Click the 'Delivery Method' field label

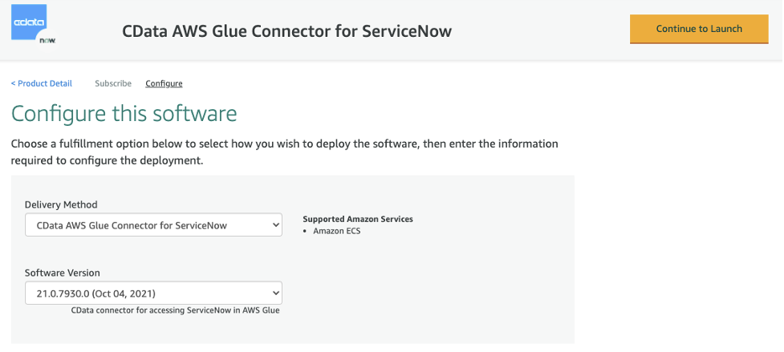[61, 204]
